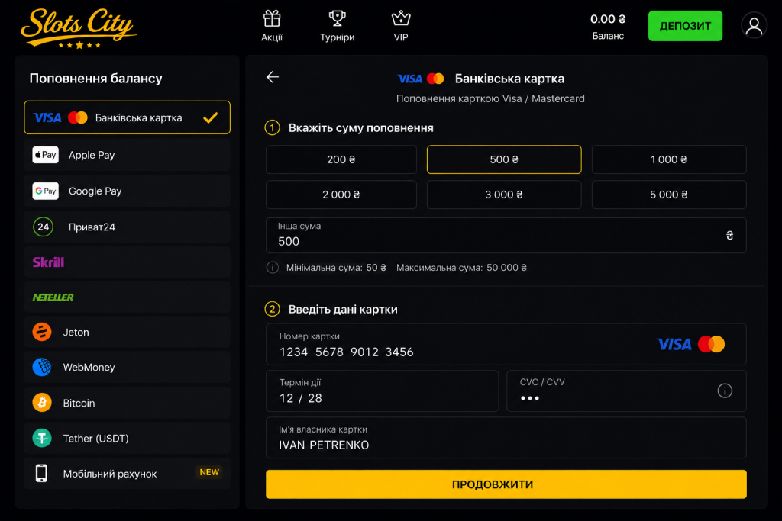Focus the CVC / CVV input field
Viewport: 782px width, 521px height.
[626, 391]
